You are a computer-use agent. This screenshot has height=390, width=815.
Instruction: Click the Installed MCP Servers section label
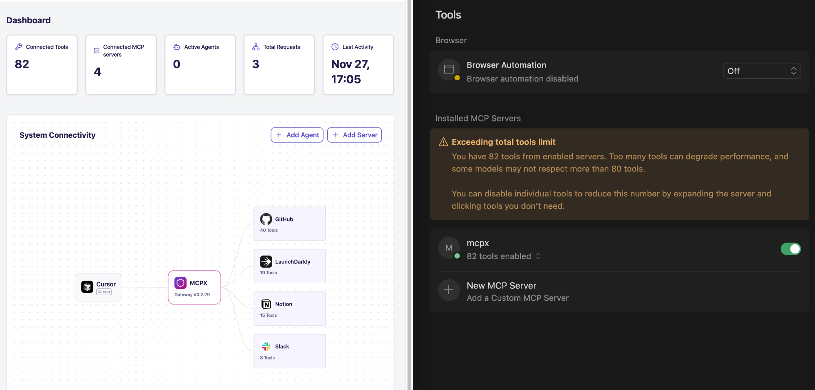(478, 118)
